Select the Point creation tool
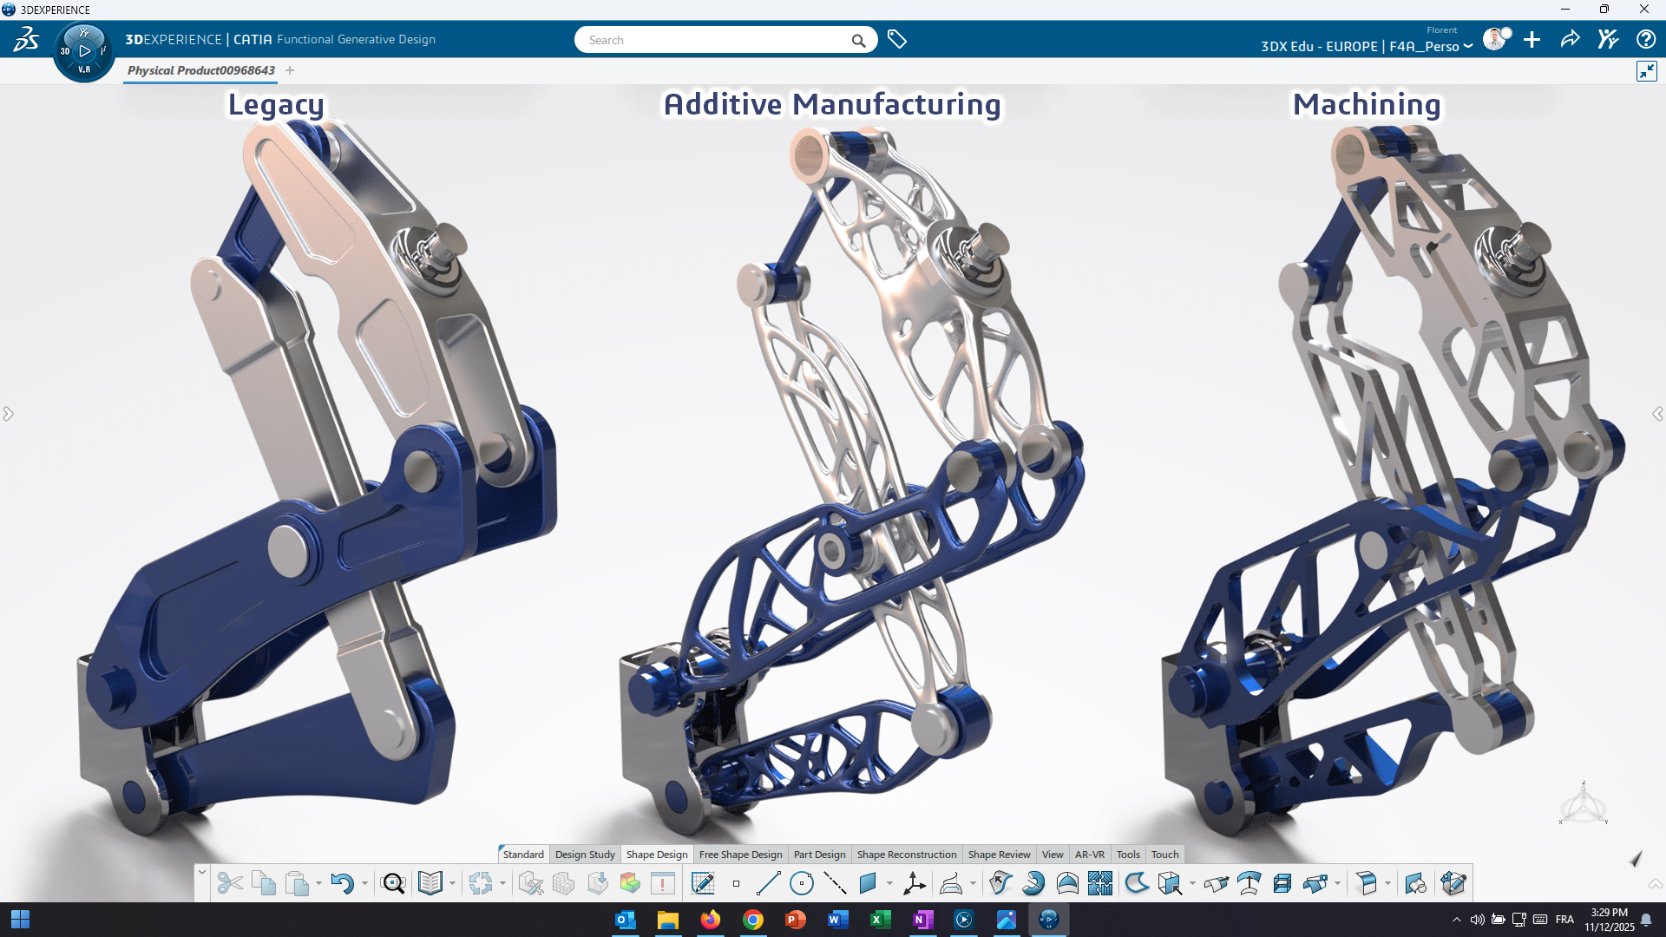1666x937 pixels. pos(737,883)
